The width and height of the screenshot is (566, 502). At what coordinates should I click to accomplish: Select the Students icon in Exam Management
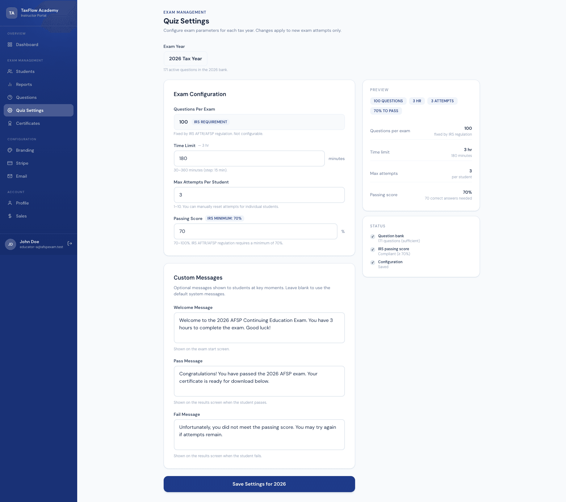(10, 71)
